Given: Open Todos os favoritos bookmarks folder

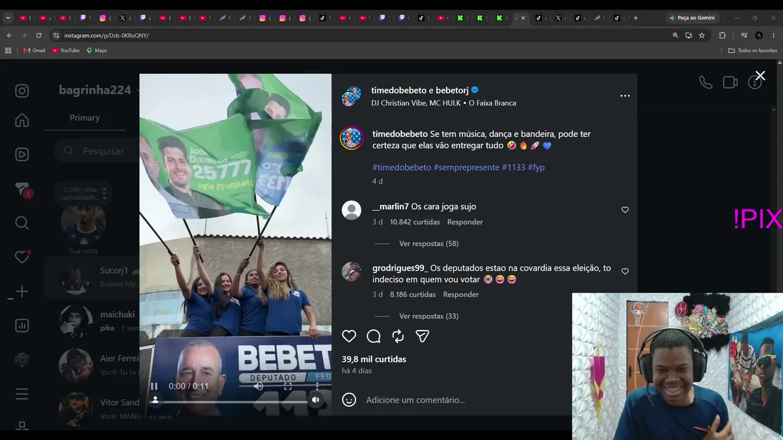Looking at the screenshot, I should pyautogui.click(x=752, y=51).
